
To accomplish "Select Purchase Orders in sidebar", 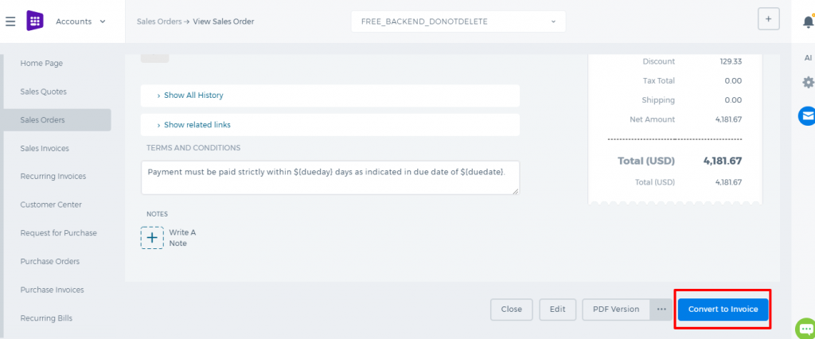I will tap(50, 262).
